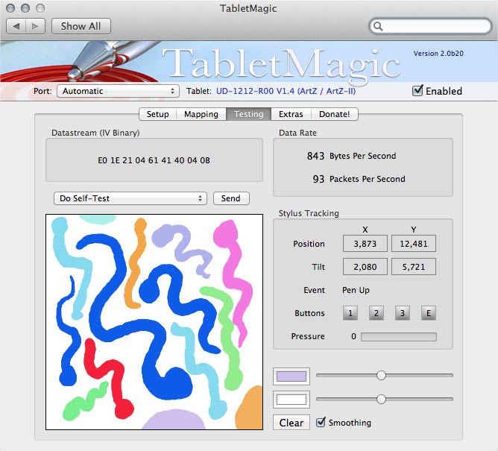Toggle the Enabled checkbox
498x451 pixels.
point(417,91)
